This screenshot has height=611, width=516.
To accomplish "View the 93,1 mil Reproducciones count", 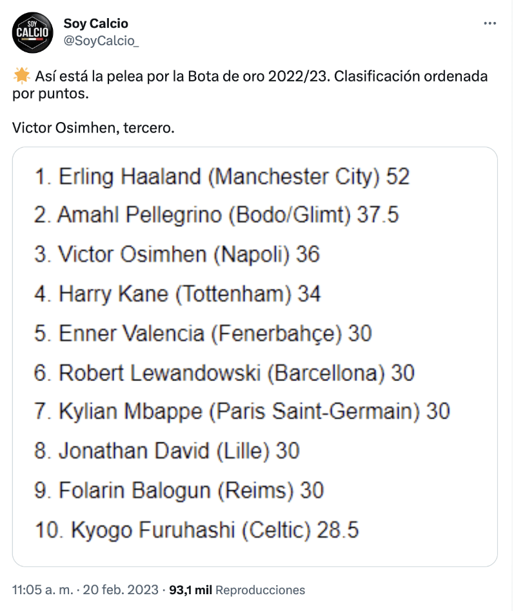I will [x=237, y=590].
